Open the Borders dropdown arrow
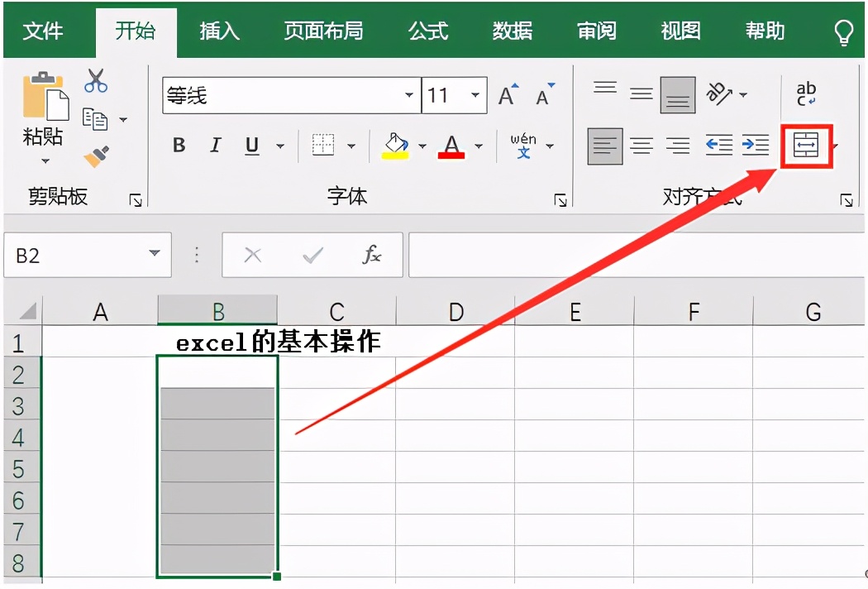 tap(351, 146)
